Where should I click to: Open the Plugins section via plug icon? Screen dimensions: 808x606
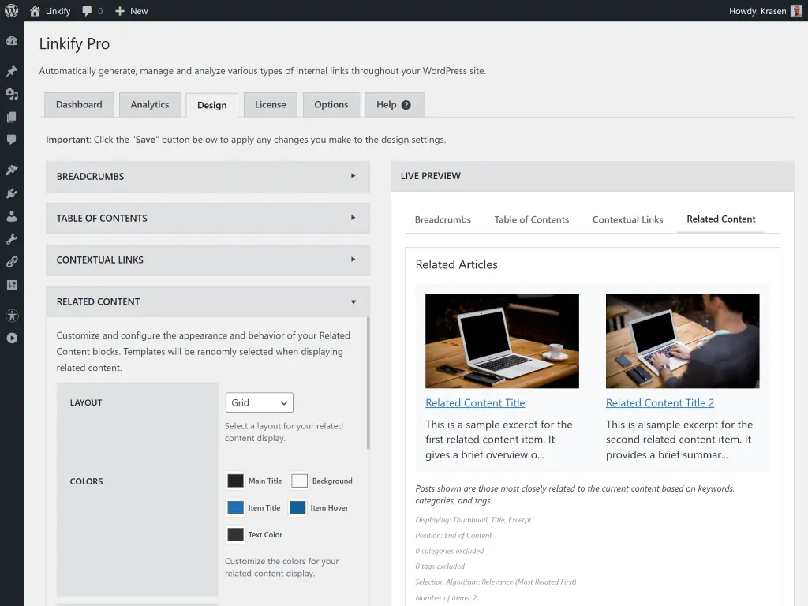[x=13, y=192]
